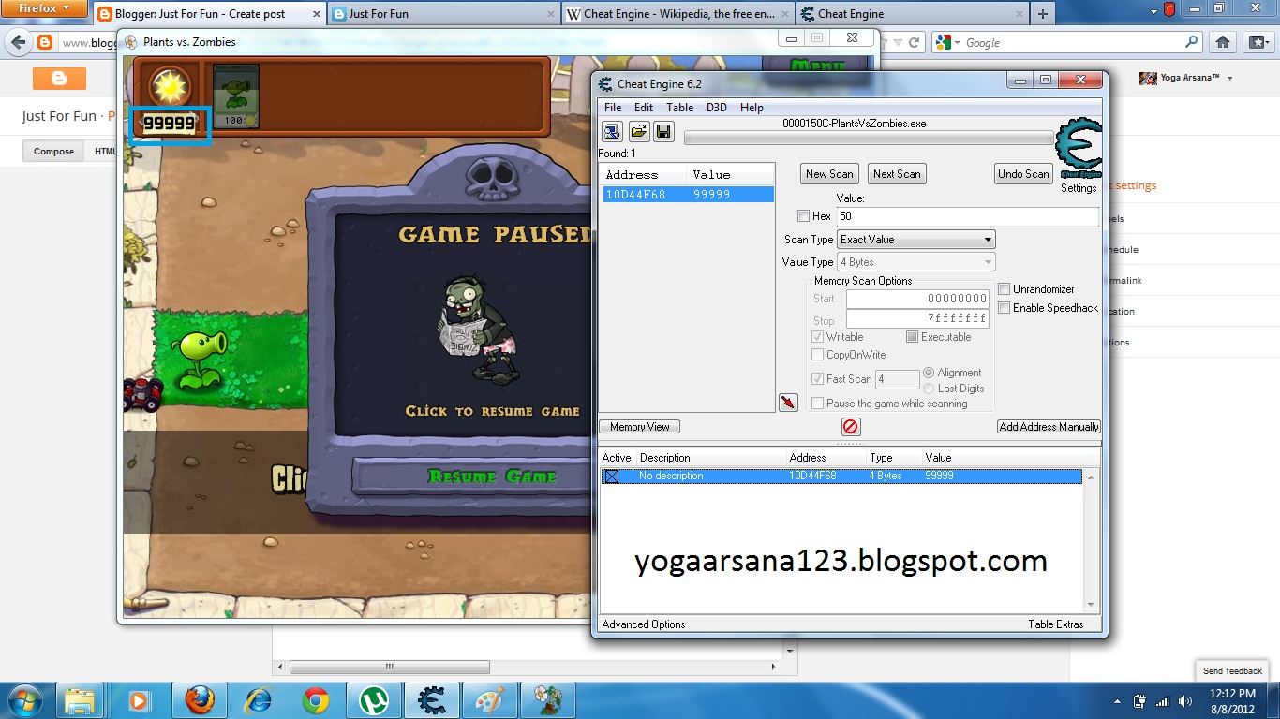Click the Google search magnifier icon

(x=1192, y=42)
